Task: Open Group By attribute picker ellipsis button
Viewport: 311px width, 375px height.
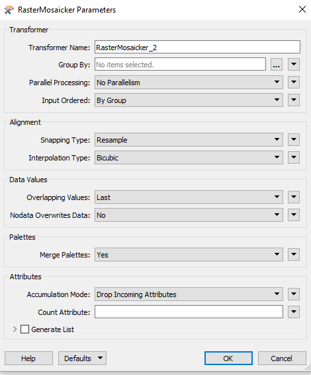Action: (277, 64)
